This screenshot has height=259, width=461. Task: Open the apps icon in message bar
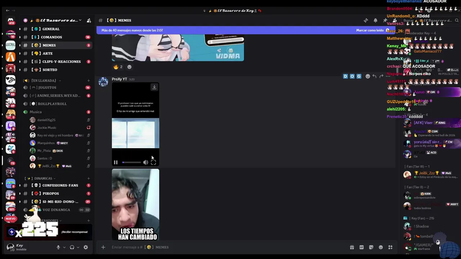[x=390, y=247]
